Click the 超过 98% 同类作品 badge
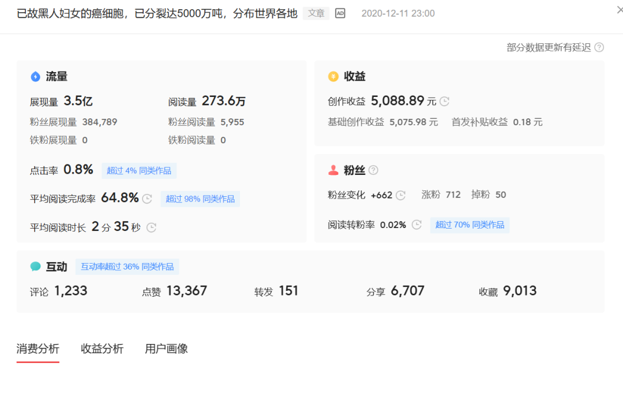 [200, 199]
